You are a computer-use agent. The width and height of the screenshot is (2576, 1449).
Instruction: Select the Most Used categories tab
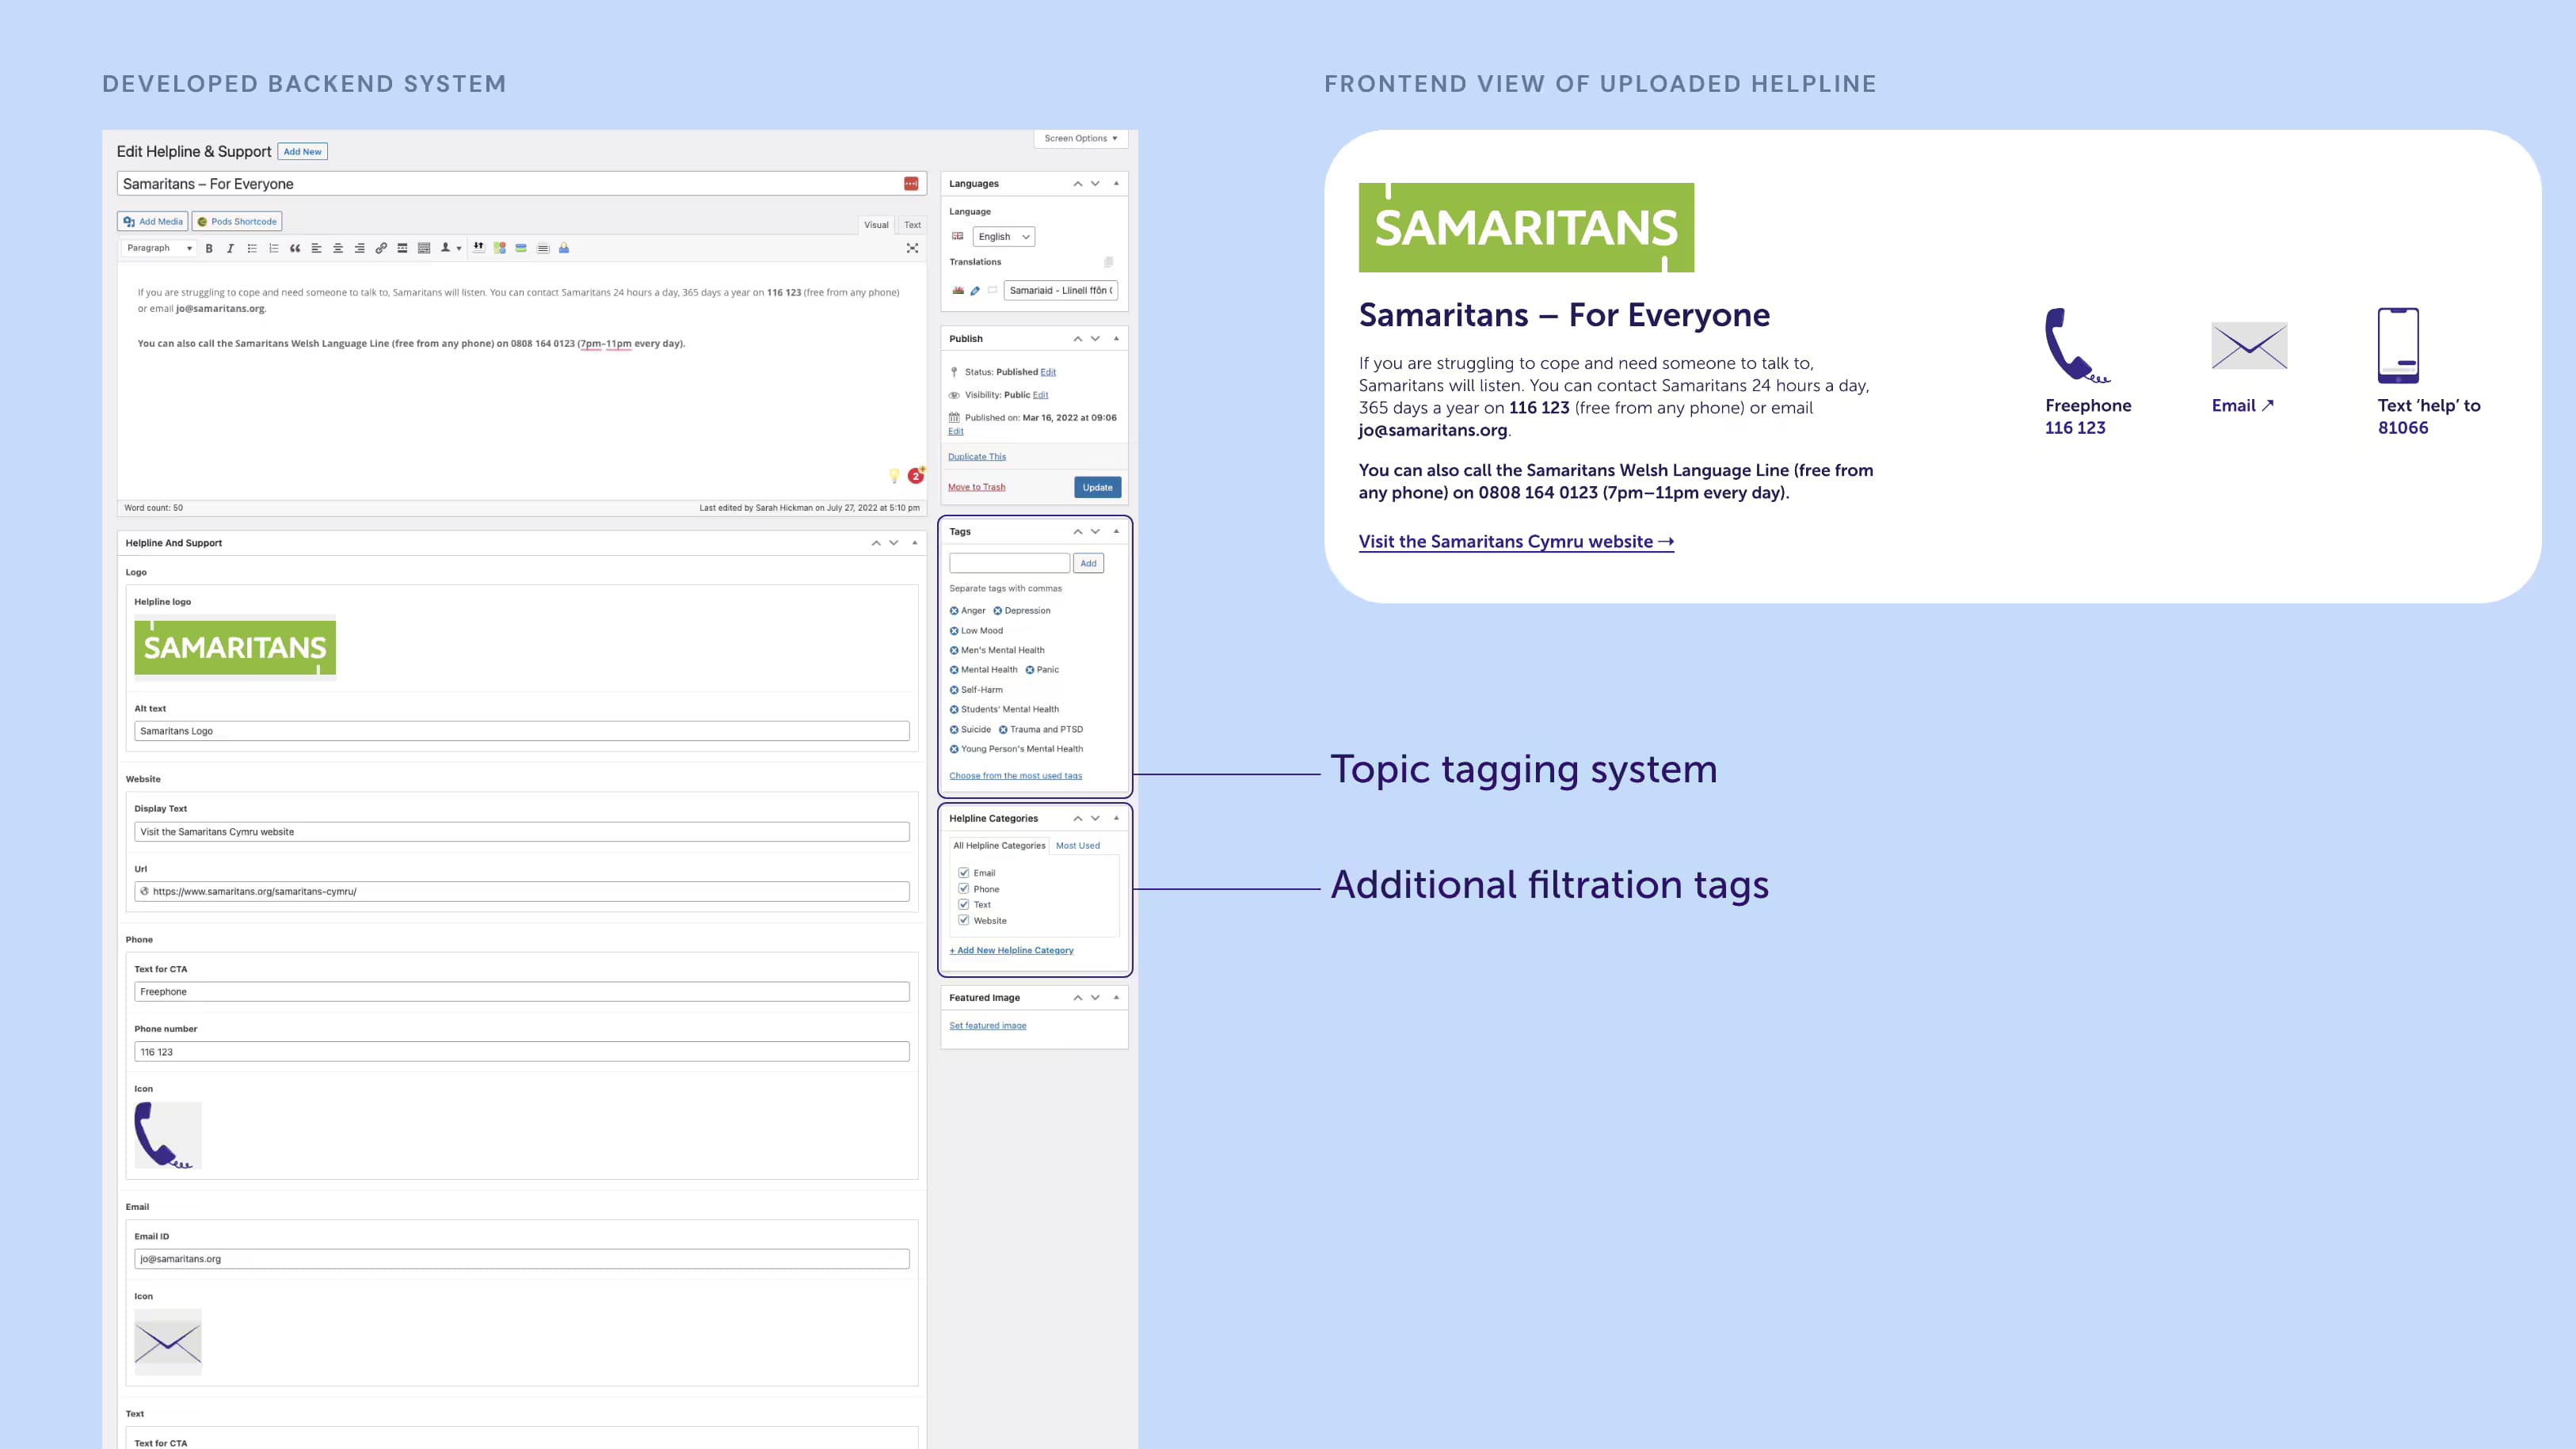[x=1078, y=846]
